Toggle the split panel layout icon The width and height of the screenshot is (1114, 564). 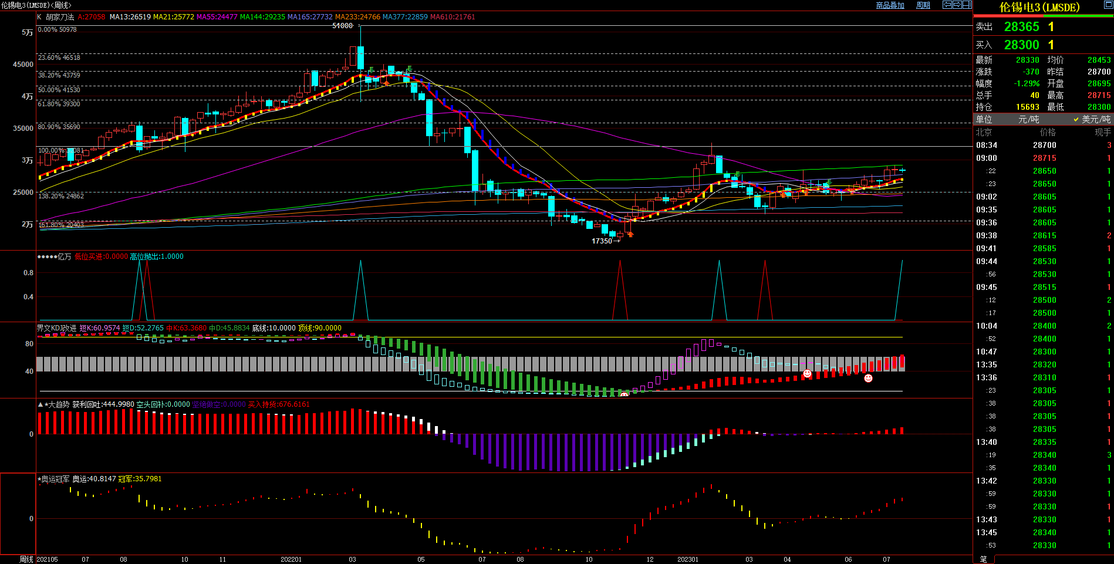967,5
